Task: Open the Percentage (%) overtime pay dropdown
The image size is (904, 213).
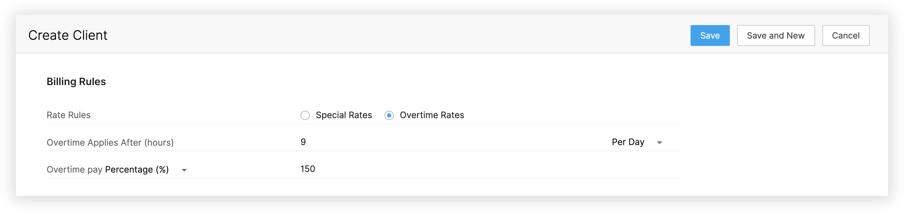Action: pos(137,170)
